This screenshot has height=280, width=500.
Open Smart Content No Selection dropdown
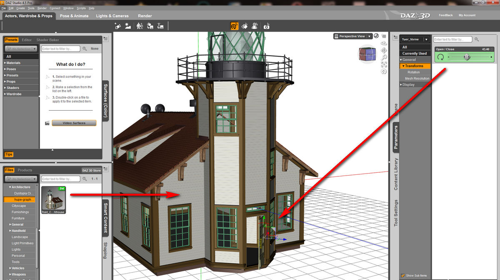(x=35, y=179)
